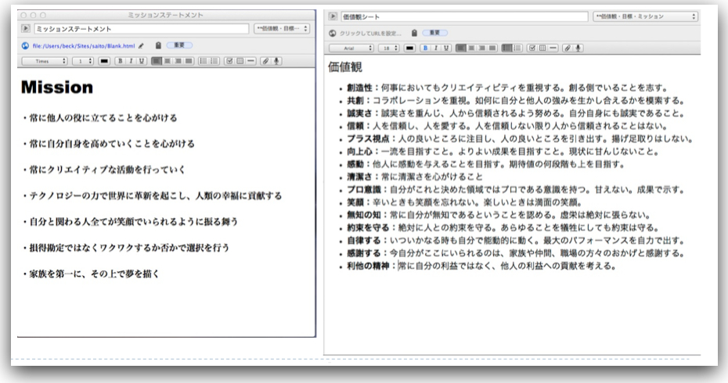Open the text color swatch in left toolbar
The height and width of the screenshot is (383, 728).
(x=103, y=59)
